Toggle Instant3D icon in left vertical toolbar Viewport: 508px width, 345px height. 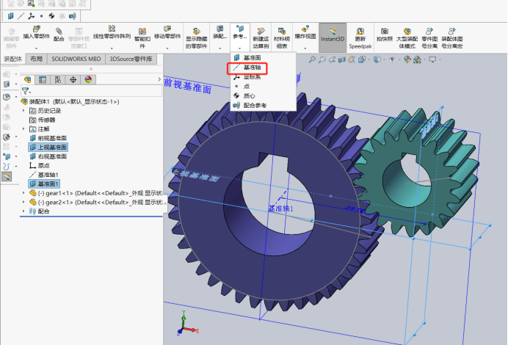[x=7, y=177]
